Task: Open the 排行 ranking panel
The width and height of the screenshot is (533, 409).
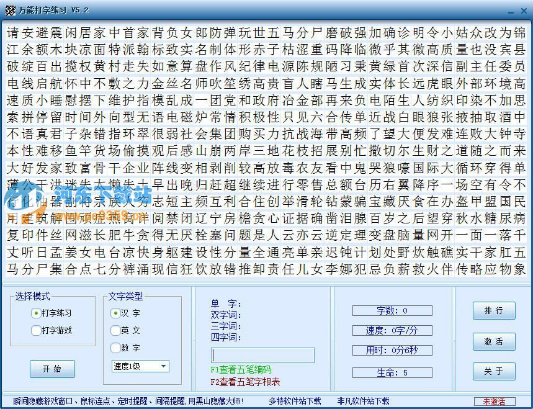Action: coord(493,310)
